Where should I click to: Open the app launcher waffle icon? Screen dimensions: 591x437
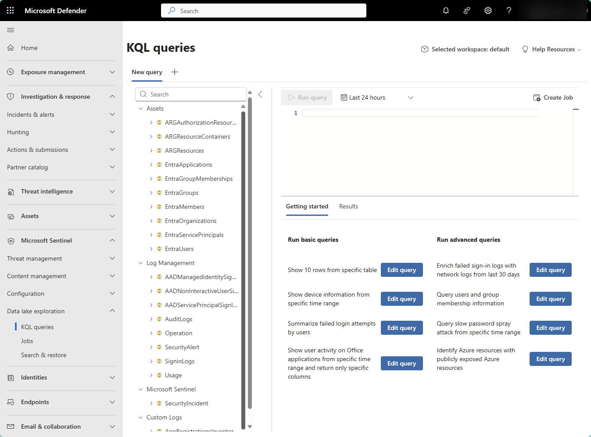tap(11, 11)
